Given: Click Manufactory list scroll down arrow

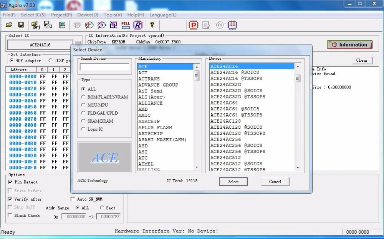Looking at the screenshot, I should click(x=196, y=167).
